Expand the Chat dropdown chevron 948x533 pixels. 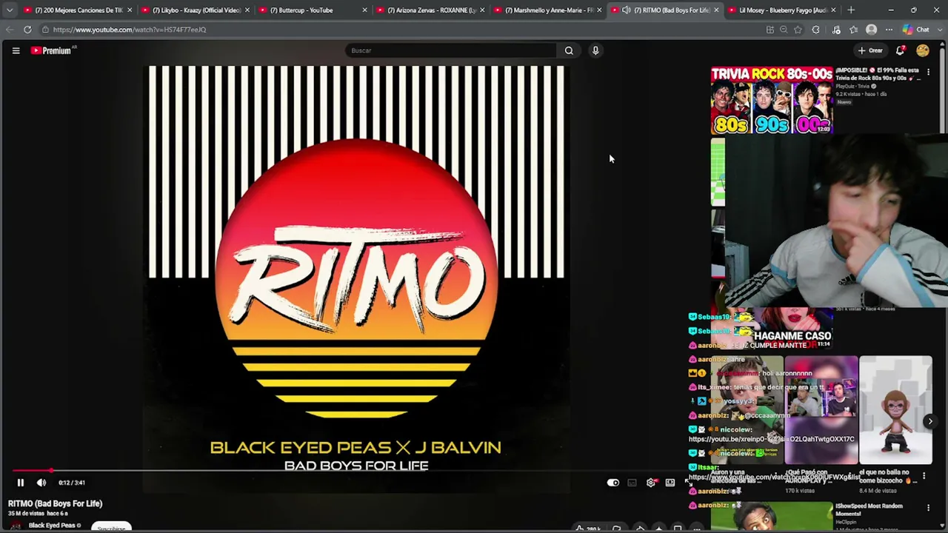[x=939, y=30]
